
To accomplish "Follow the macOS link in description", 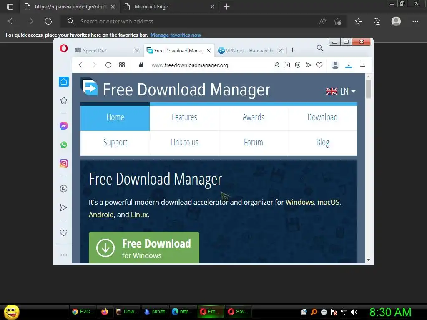I will tap(329, 202).
